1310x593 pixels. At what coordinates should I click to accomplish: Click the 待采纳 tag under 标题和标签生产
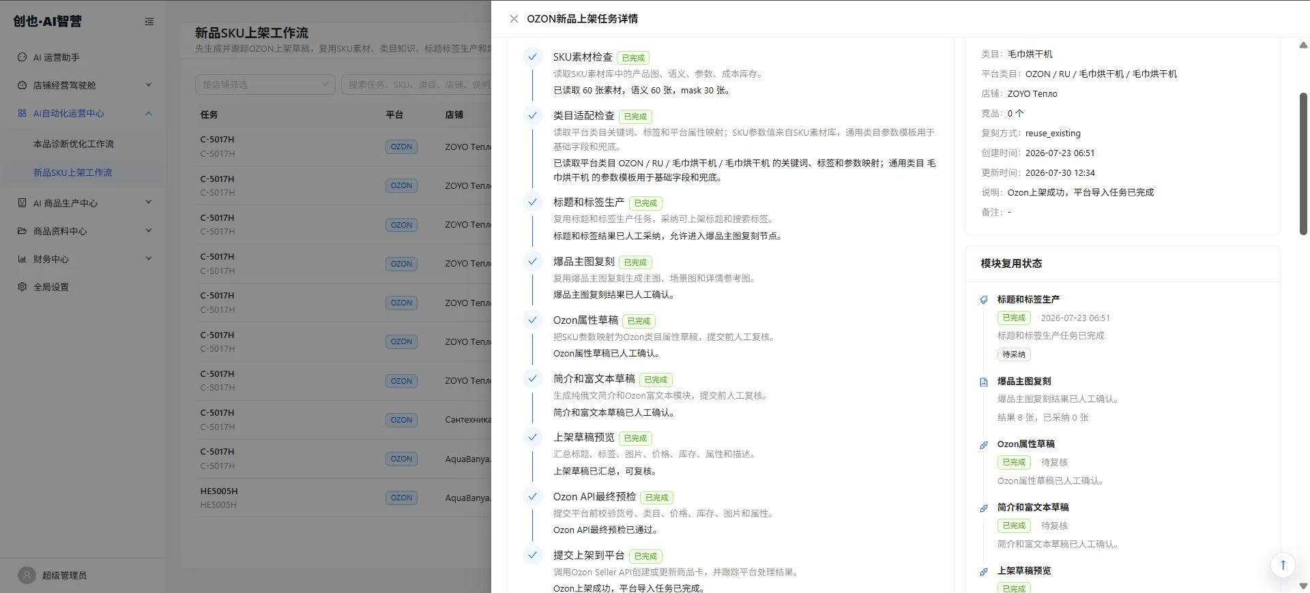1014,354
